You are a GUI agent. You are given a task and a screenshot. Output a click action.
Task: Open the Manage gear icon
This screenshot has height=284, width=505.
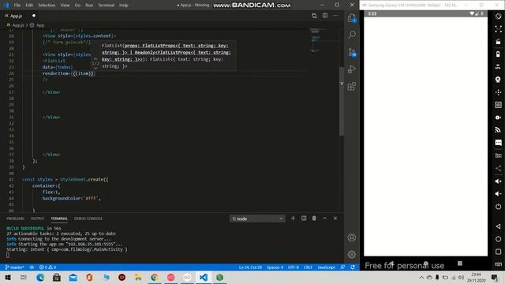(352, 254)
